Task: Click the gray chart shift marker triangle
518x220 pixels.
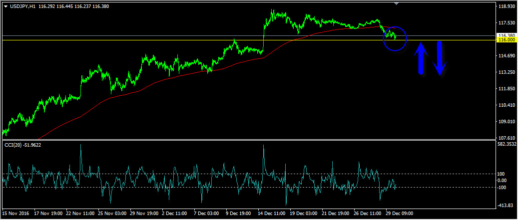Action: (397, 3)
